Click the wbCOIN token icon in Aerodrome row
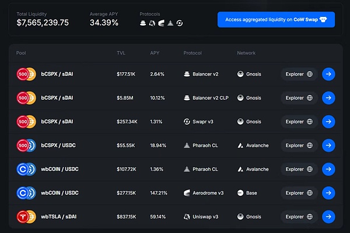 point(23,193)
